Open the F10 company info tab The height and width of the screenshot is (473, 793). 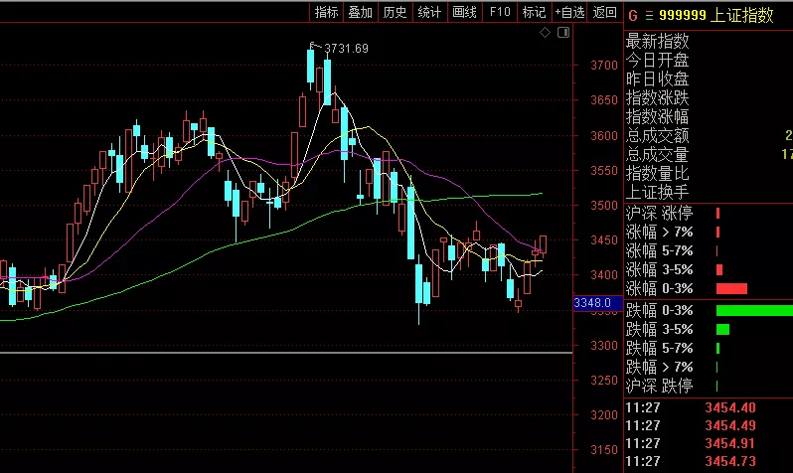point(500,12)
